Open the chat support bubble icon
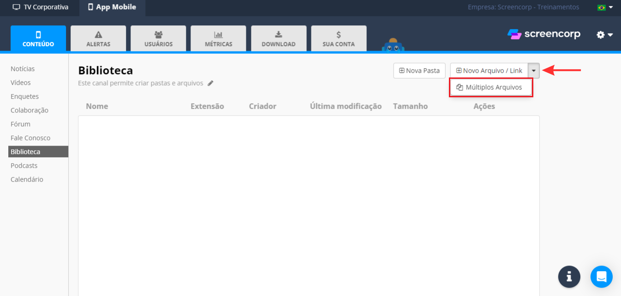The image size is (621, 296). pos(601,277)
